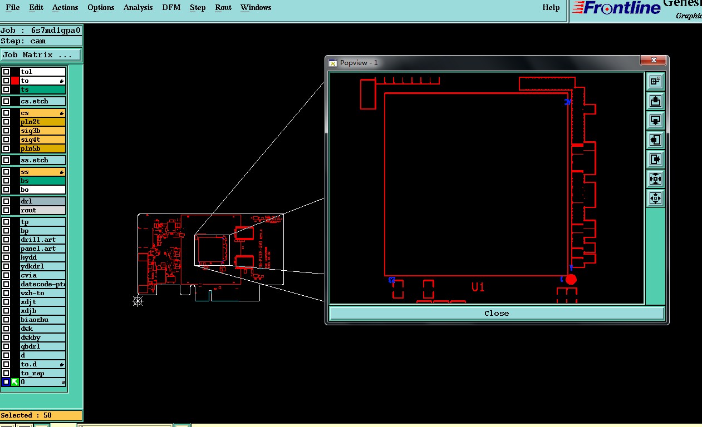Click the top window-link icon in Popview

[655, 81]
